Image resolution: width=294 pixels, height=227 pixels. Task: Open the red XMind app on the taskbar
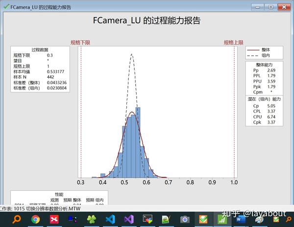tap(54, 219)
